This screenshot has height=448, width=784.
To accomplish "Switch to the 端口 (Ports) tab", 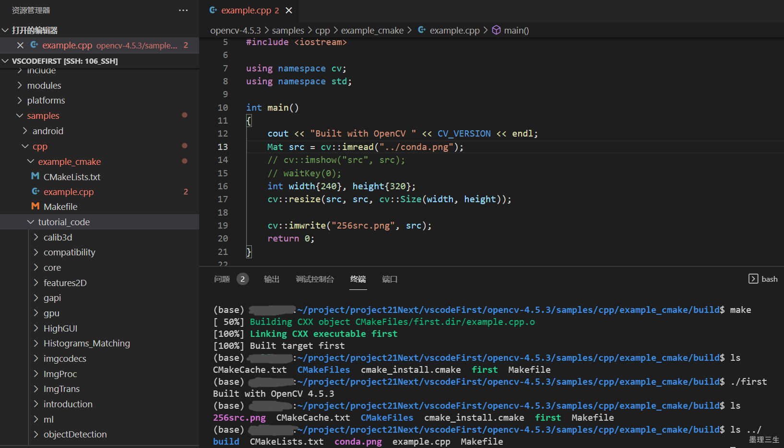I will [390, 279].
